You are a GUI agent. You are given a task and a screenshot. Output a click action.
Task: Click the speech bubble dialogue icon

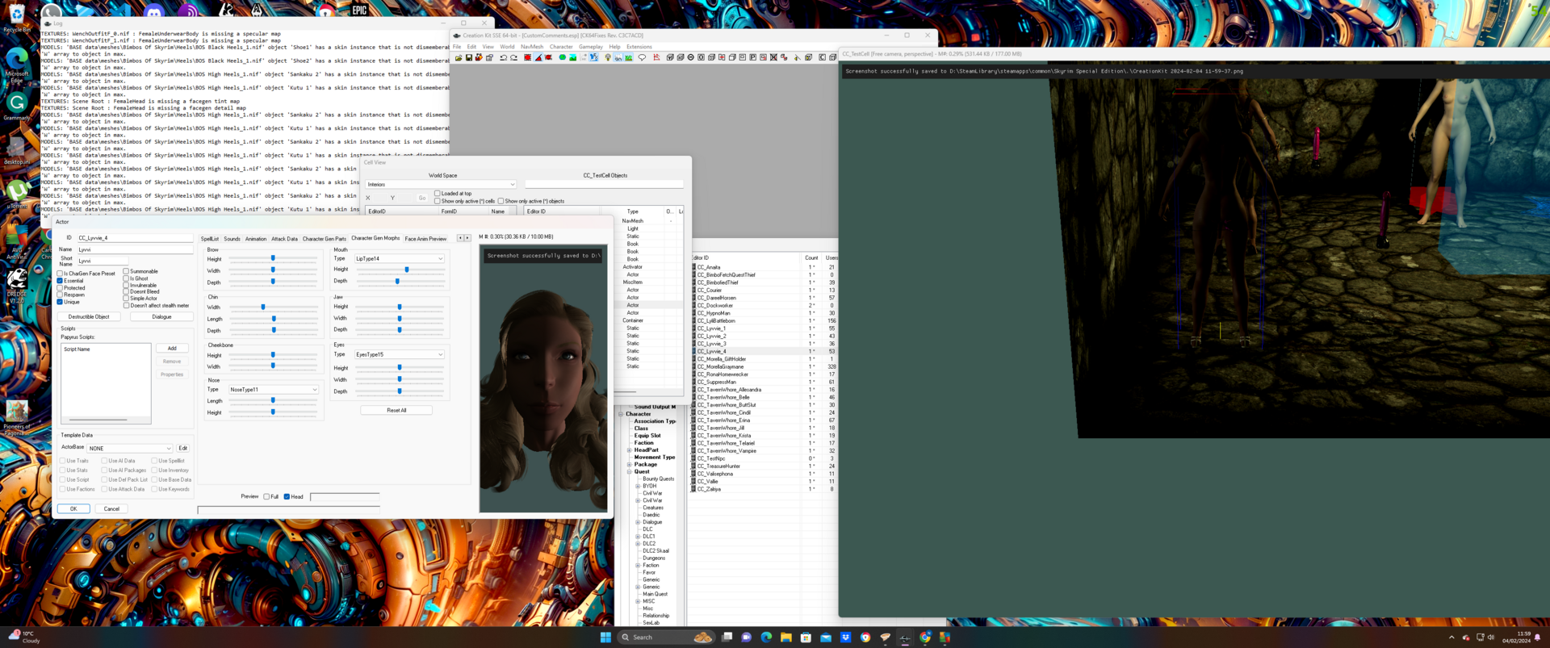click(642, 57)
